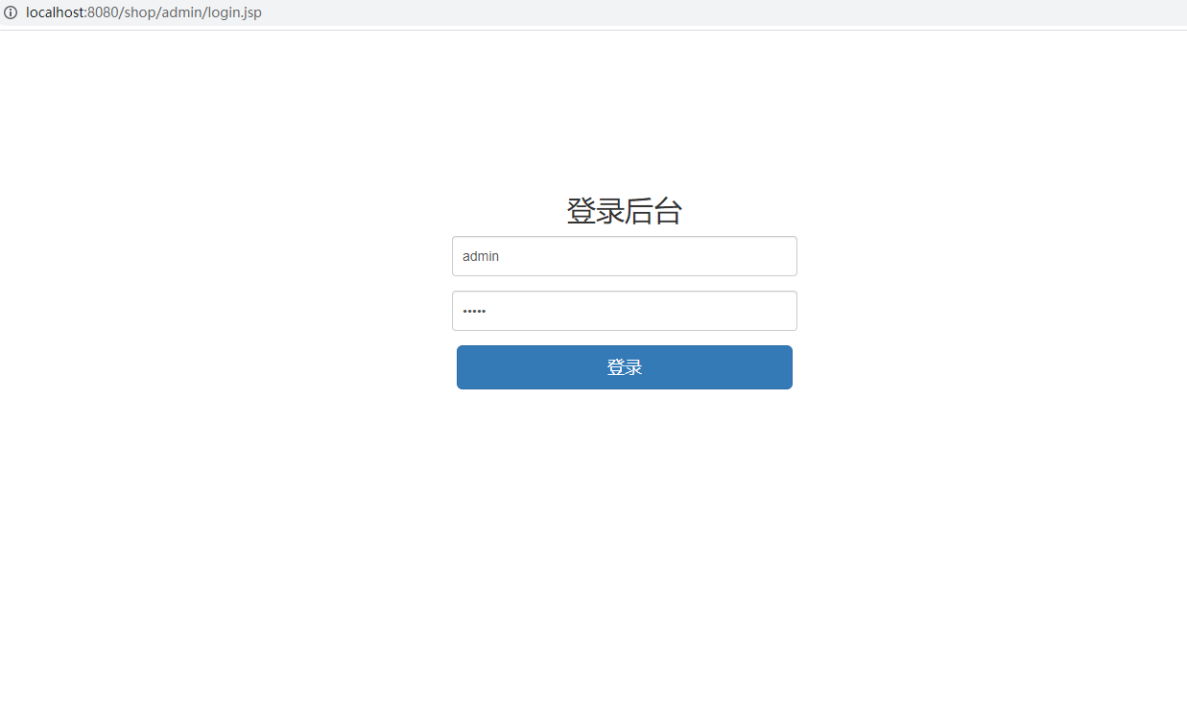Screen dimensions: 1187x728
Task: Click the admin path segment in the URL
Action: pyautogui.click(x=181, y=12)
